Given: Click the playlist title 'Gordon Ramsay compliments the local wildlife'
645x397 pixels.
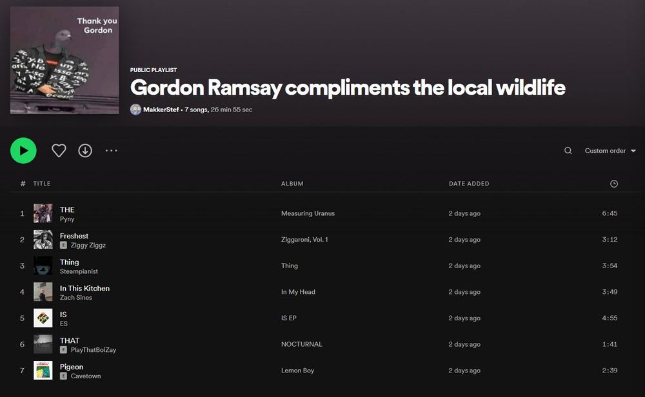Looking at the screenshot, I should click(x=348, y=88).
